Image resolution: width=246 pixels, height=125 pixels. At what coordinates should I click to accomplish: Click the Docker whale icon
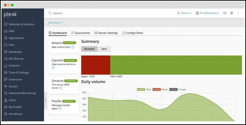click(6, 86)
